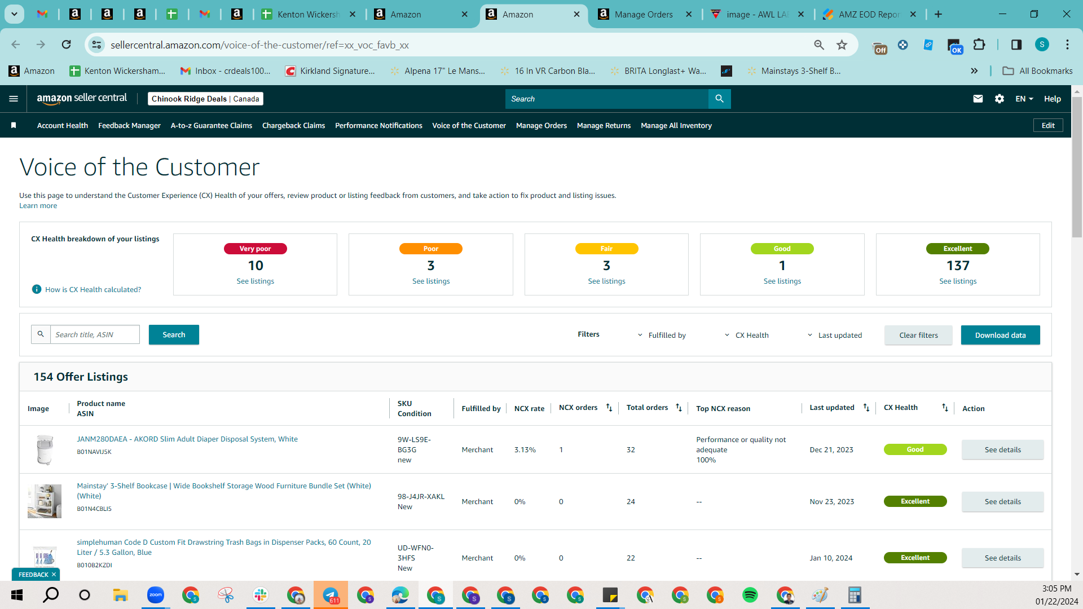Open a new browser tab

click(938, 14)
